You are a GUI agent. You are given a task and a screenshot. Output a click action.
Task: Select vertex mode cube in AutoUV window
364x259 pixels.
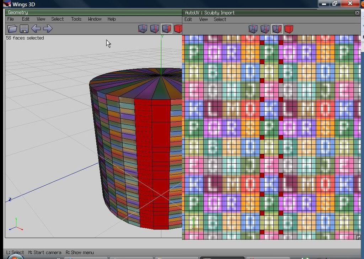pyautogui.click(x=253, y=29)
